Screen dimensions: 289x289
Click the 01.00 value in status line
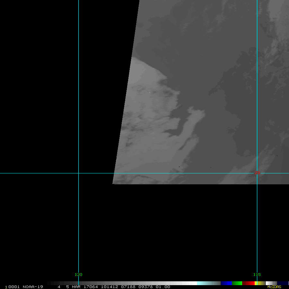(163, 287)
